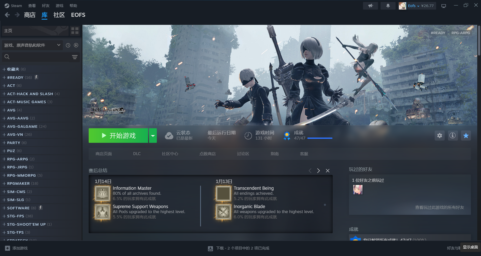Click the Eofs profile avatar

click(402, 6)
